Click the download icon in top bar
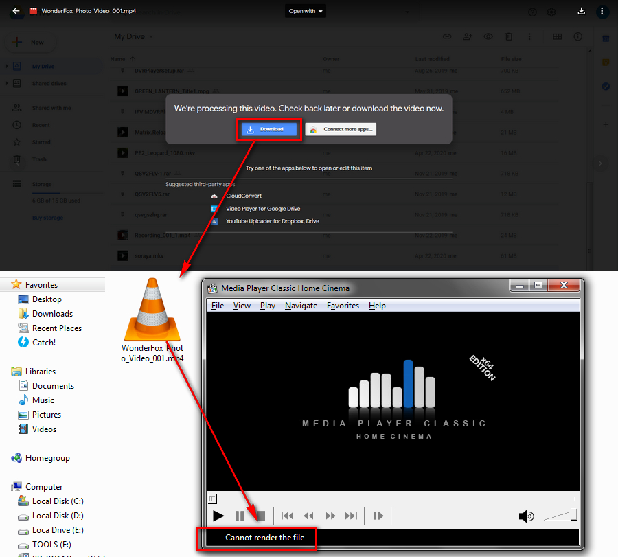 coord(581,11)
